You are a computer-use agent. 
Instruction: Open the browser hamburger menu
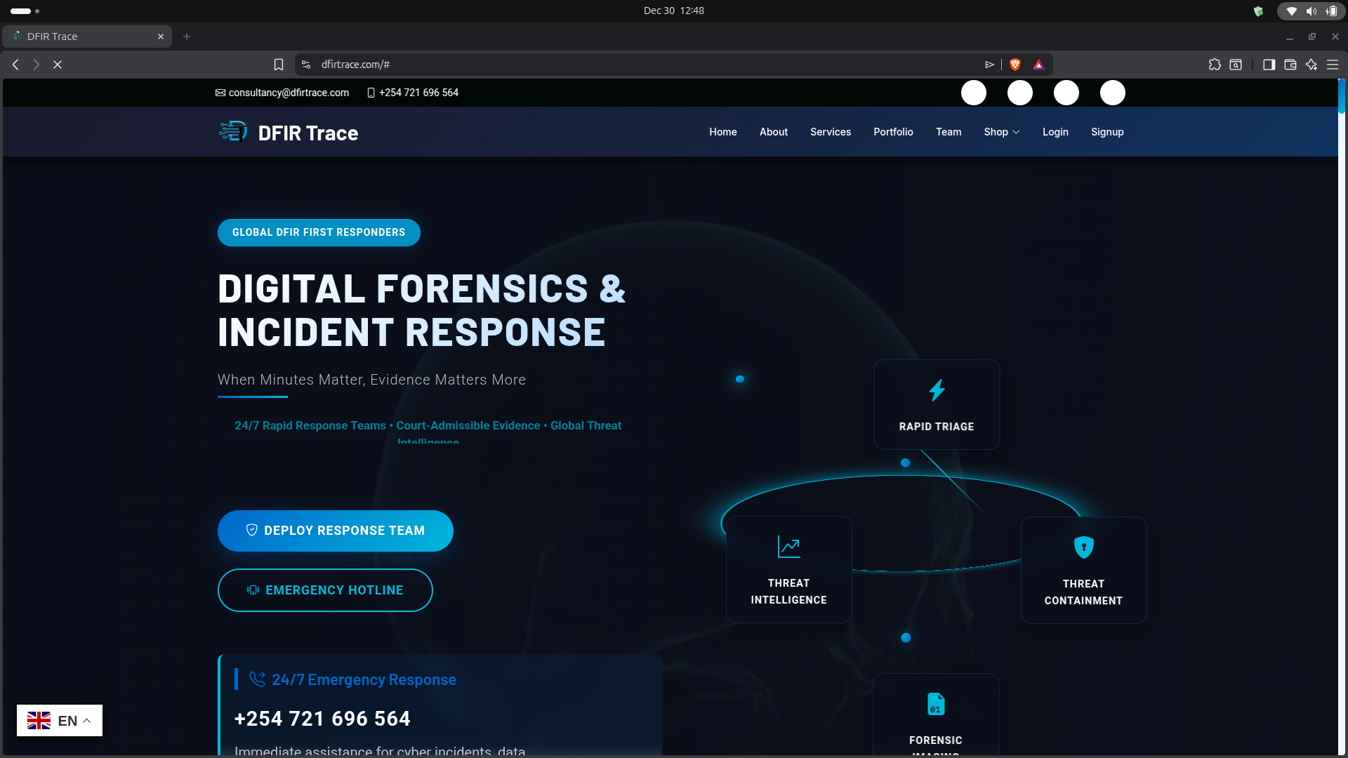1333,64
